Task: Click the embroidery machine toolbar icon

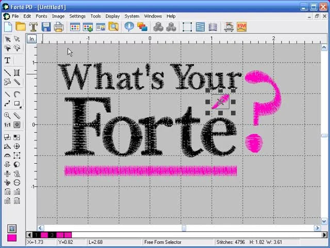Action: (x=229, y=27)
